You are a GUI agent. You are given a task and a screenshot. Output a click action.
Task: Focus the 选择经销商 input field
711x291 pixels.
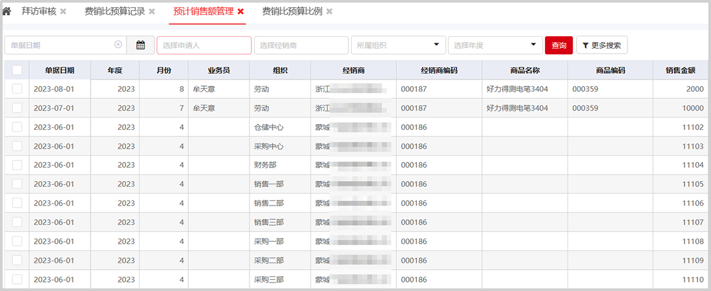point(301,45)
